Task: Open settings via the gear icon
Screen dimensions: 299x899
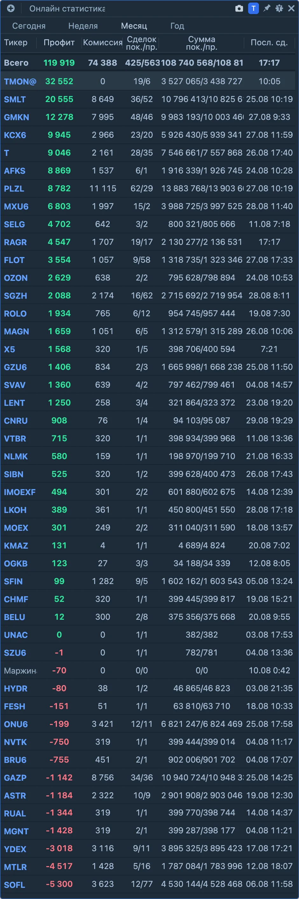Action: 279,8
